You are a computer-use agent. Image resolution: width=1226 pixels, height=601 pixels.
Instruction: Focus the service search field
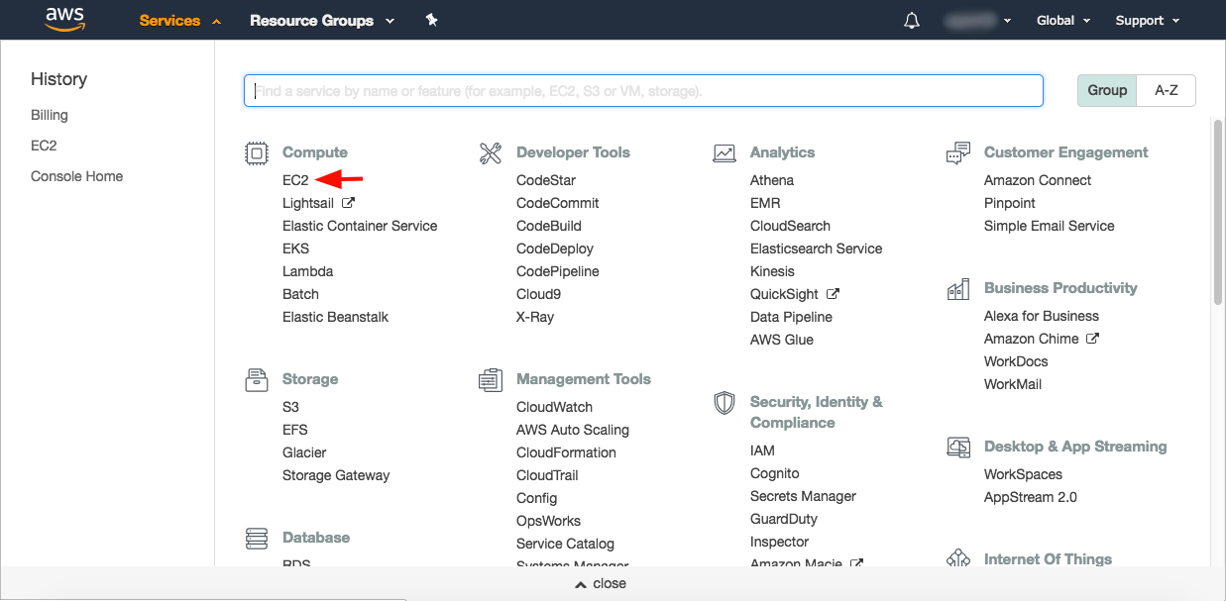pos(643,90)
